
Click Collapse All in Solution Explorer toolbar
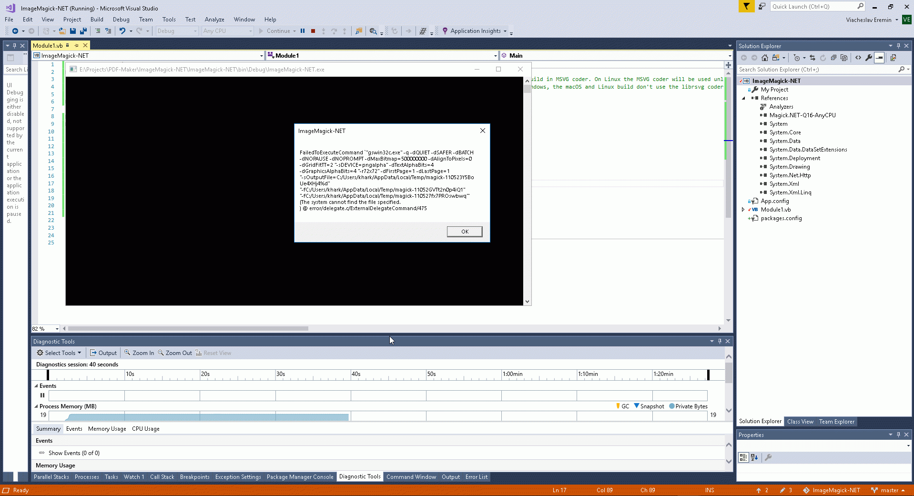pos(833,58)
